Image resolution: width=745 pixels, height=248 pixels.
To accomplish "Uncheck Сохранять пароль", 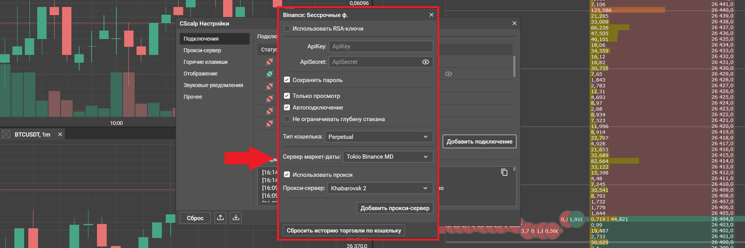I will 287,80.
